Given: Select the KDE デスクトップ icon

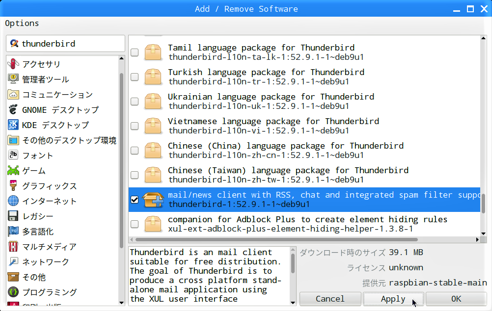Looking at the screenshot, I should pyautogui.click(x=13, y=125).
